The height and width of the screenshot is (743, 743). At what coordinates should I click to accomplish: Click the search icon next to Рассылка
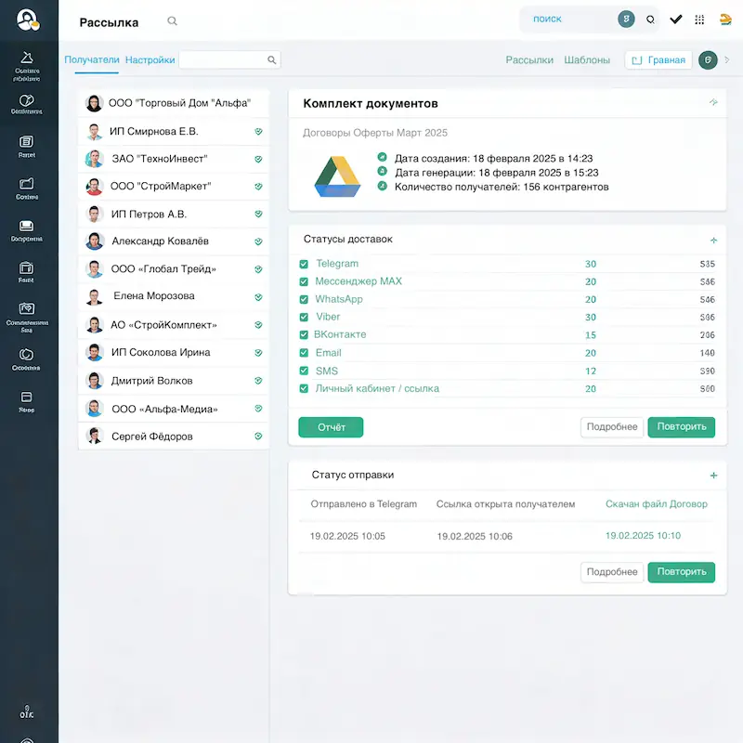click(x=173, y=20)
